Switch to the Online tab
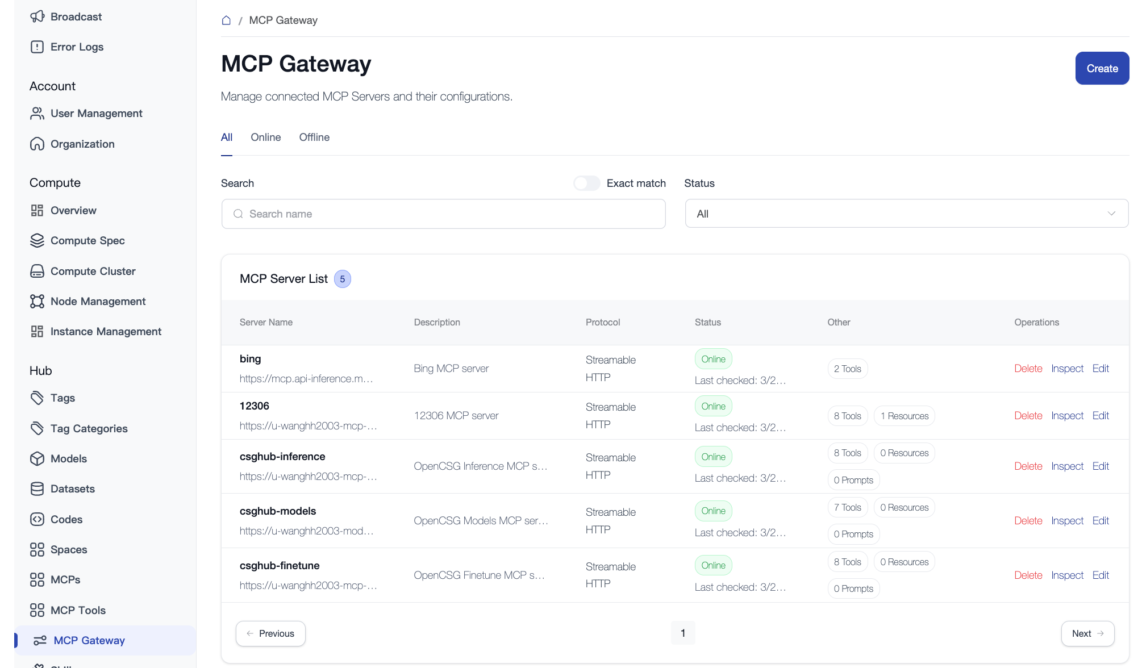 [265, 137]
